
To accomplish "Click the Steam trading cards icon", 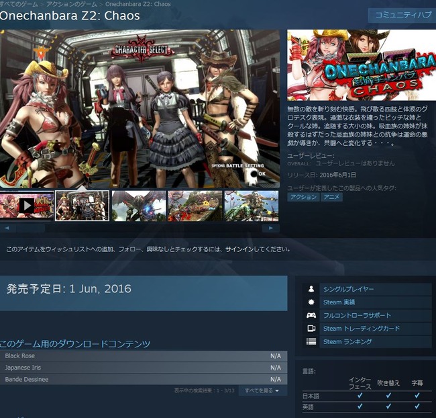I will tap(311, 329).
